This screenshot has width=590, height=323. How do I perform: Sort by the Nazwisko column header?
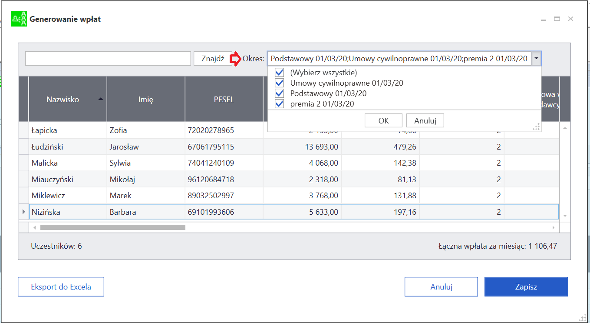(x=68, y=99)
